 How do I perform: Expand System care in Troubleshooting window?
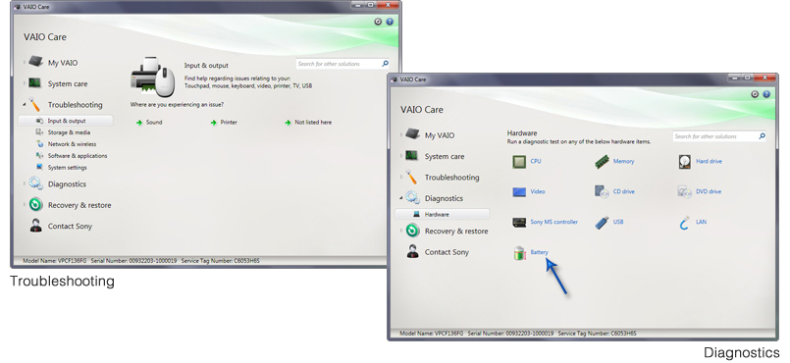[x=25, y=83]
